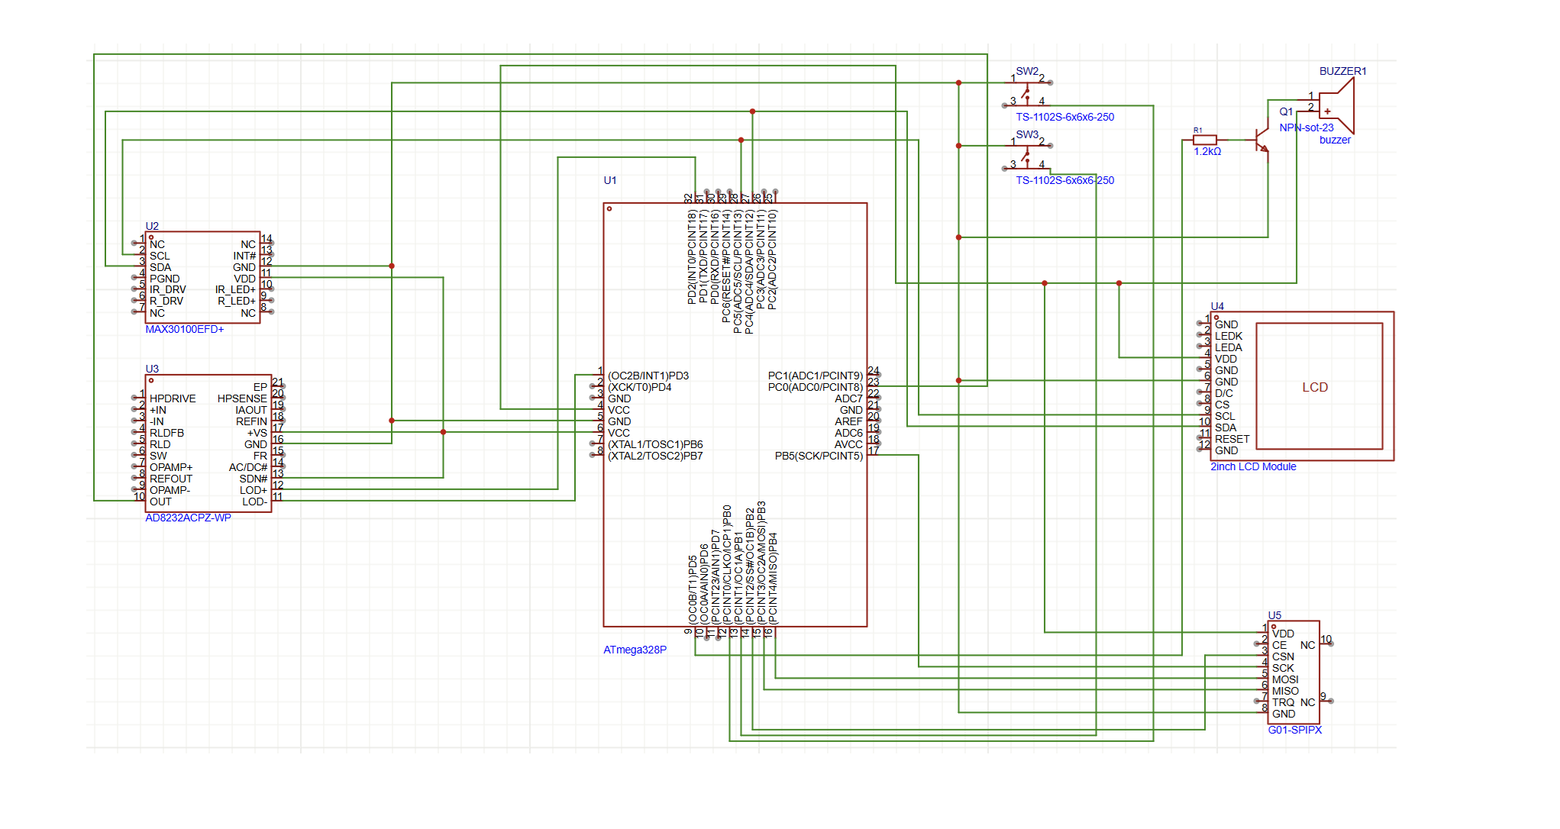Click the LCD screen rectangle in U4
The height and width of the screenshot is (829, 1560).
pyautogui.click(x=1319, y=386)
